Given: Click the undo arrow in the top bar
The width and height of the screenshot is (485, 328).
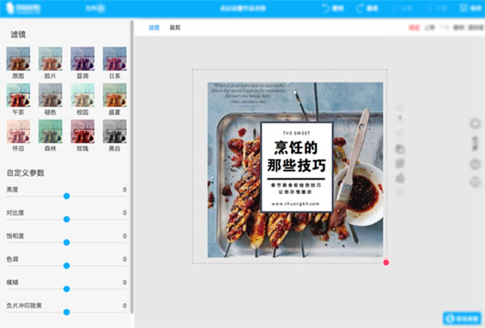Looking at the screenshot, I should [326, 8].
